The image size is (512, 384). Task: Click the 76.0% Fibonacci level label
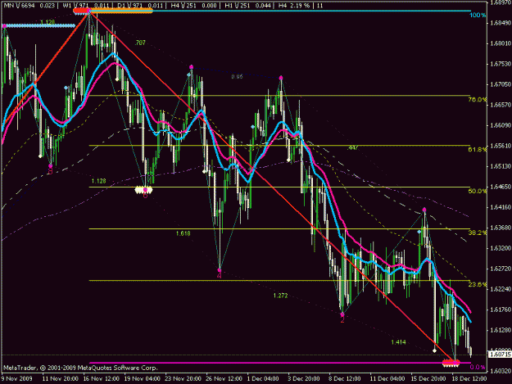pos(477,100)
